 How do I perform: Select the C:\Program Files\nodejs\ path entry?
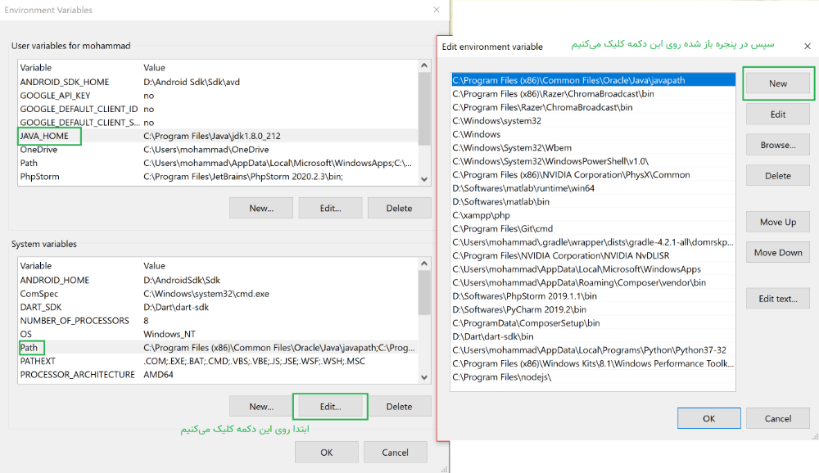pyautogui.click(x=593, y=377)
